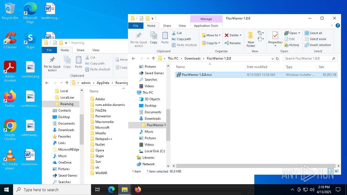This screenshot has width=347, height=195.
Task: Open the Share tab in Roaming window
Action: (x=81, y=50)
